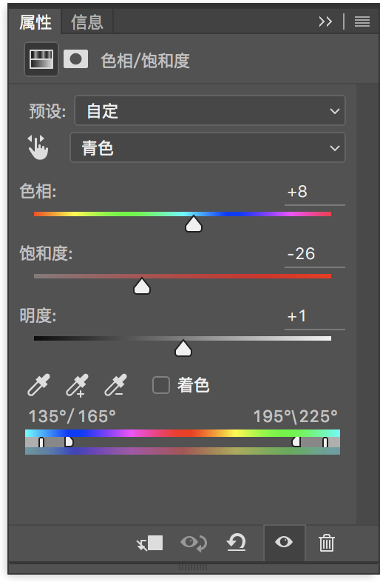
Task: Reset adjustment to defaults
Action: [x=237, y=543]
